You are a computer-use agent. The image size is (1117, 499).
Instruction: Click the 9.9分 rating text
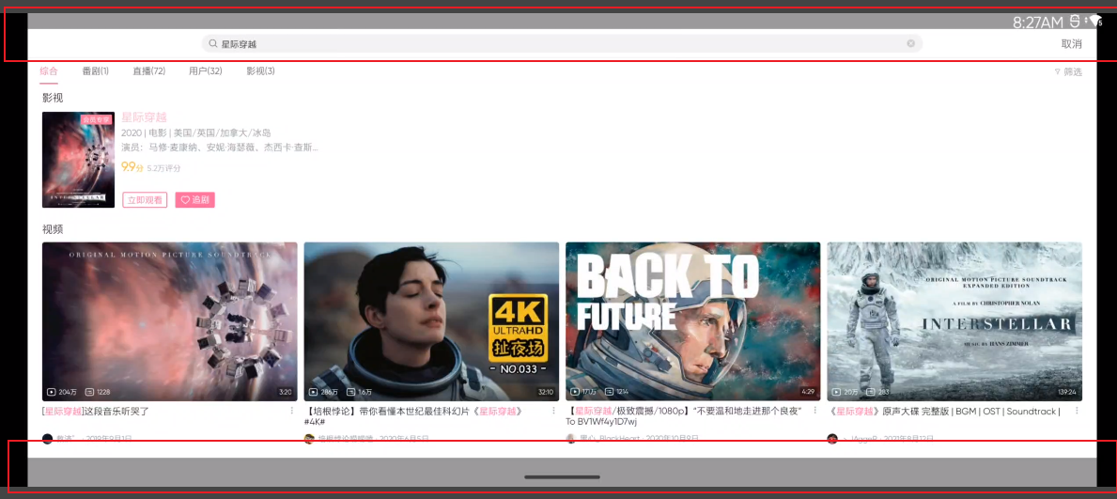coord(132,167)
